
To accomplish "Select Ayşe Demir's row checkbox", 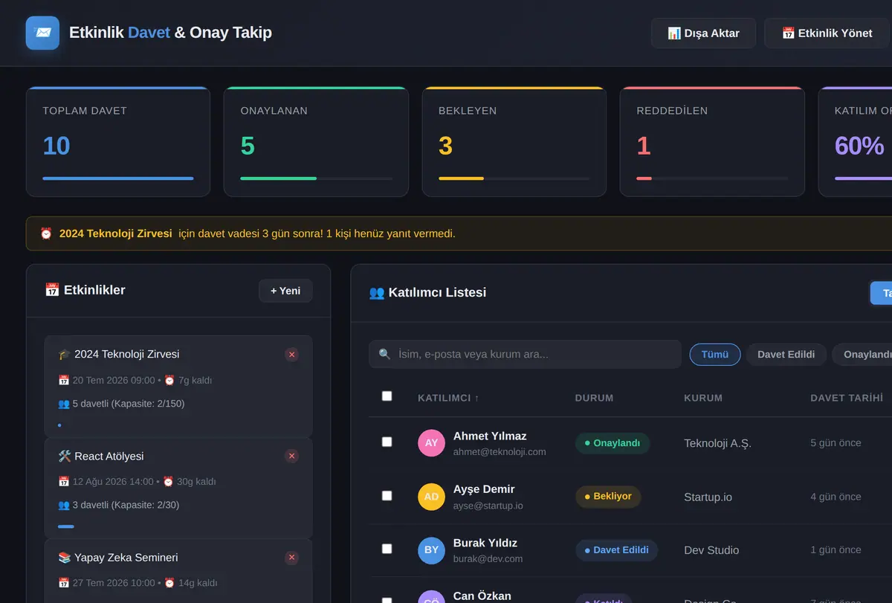I will point(387,495).
